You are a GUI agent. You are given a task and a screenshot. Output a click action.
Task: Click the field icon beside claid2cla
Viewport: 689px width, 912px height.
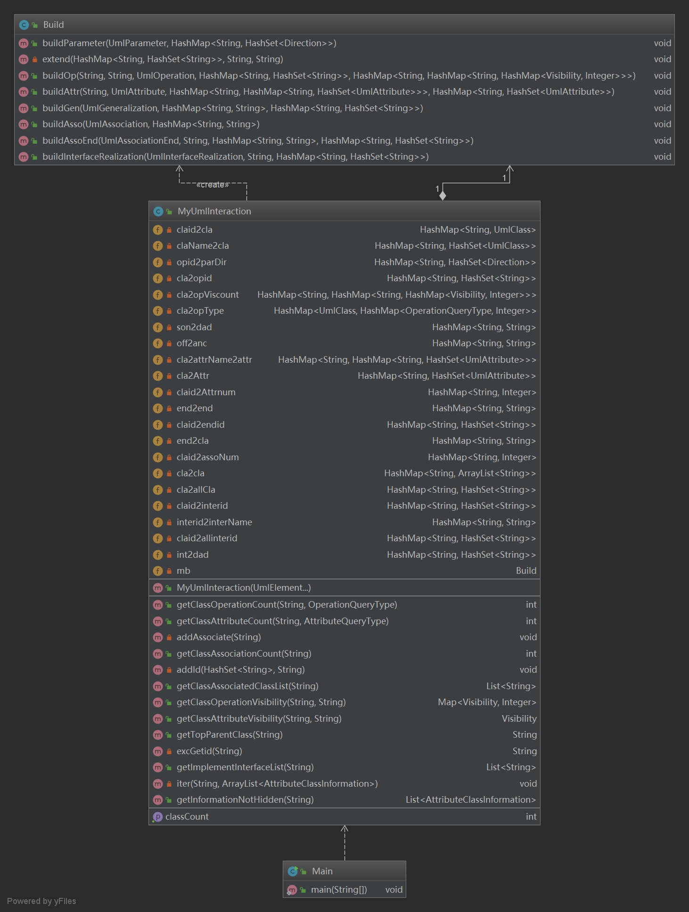(x=158, y=230)
